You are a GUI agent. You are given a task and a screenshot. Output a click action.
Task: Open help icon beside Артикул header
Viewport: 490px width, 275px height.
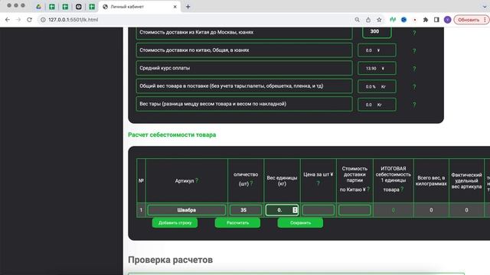(197, 180)
